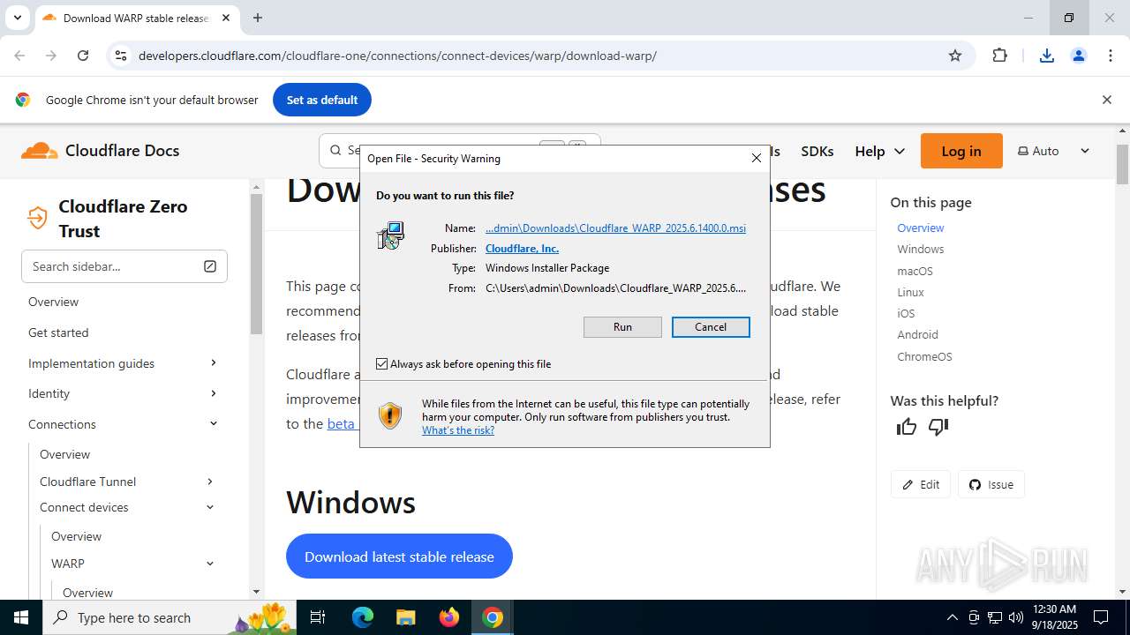Download latest stable release for Windows
The height and width of the screenshot is (635, 1130).
coord(399,557)
